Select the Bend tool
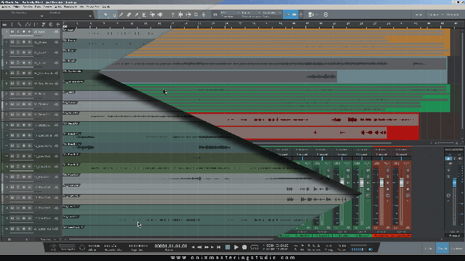 (x=152, y=14)
